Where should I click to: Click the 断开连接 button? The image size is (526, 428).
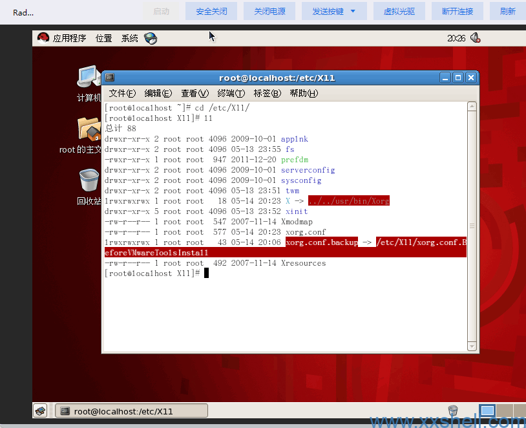458,11
